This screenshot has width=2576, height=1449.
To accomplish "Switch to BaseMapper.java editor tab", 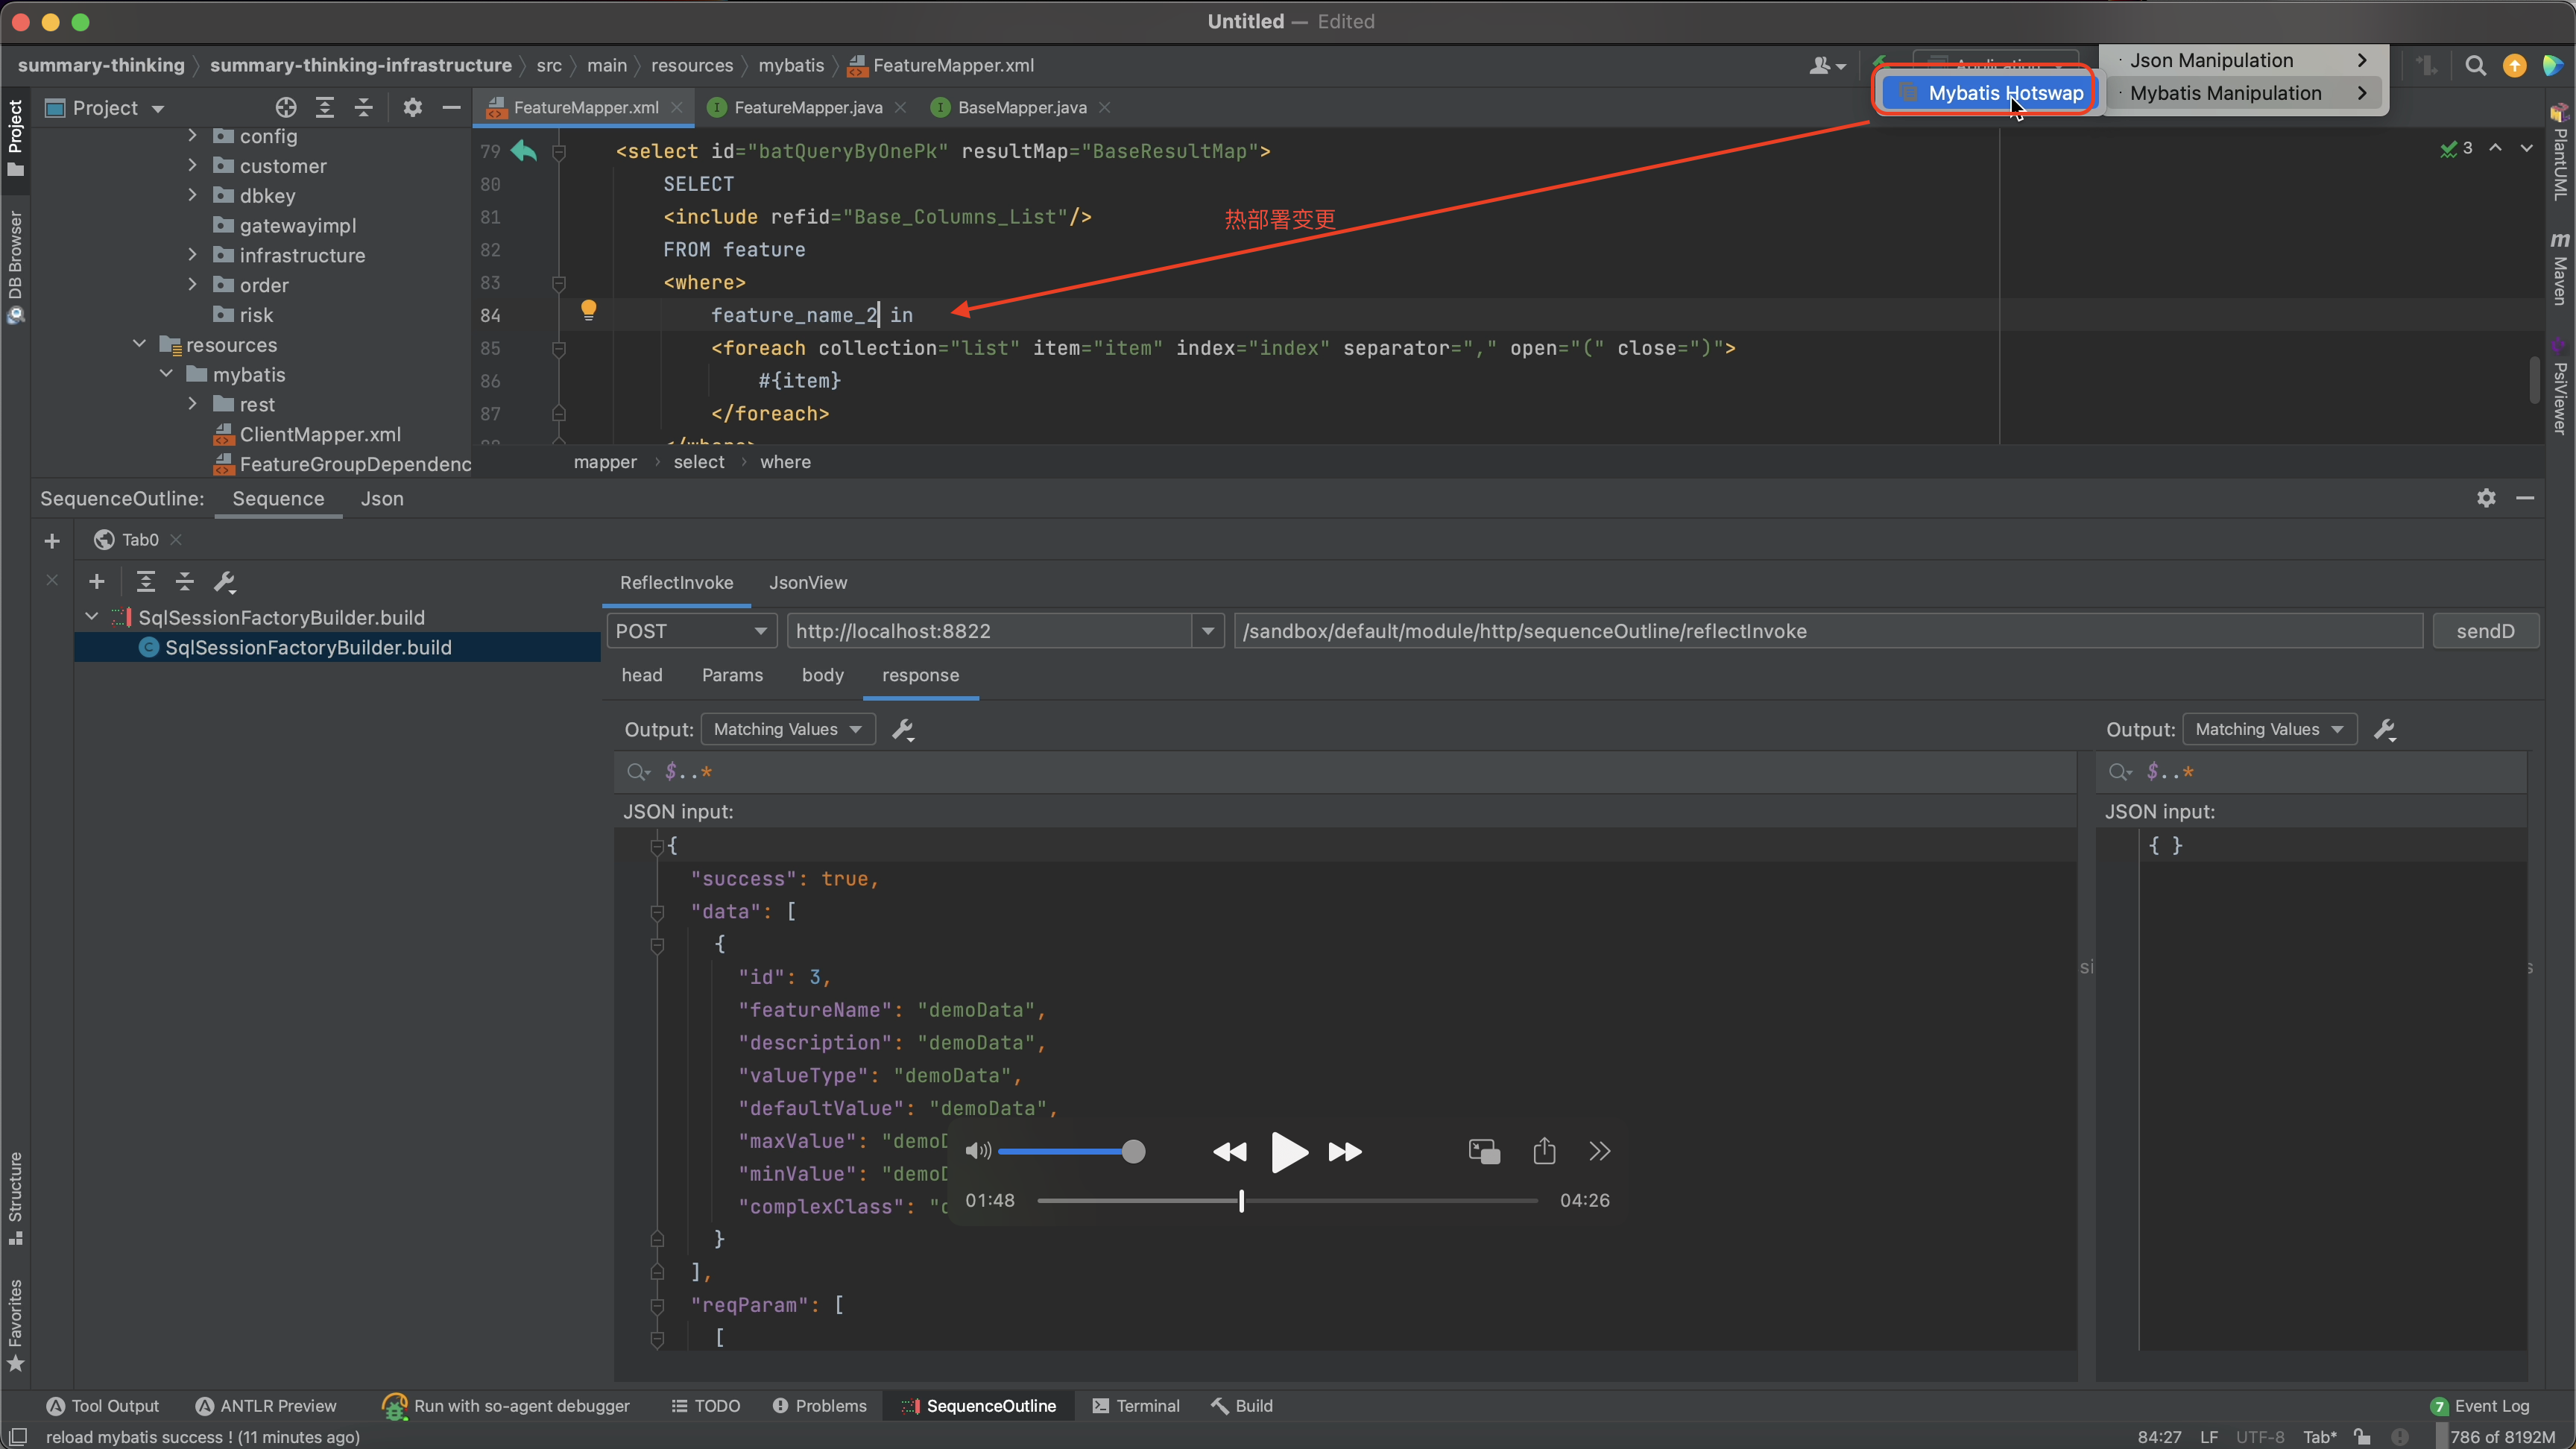I will [1021, 107].
